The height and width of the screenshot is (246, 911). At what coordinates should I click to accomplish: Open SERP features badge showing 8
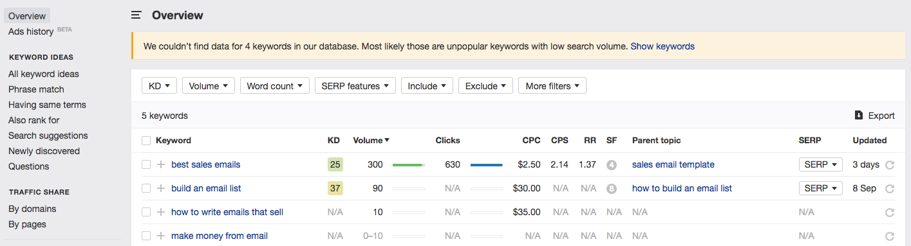[x=612, y=189]
